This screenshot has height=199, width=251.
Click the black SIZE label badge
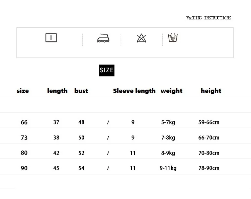(107, 70)
